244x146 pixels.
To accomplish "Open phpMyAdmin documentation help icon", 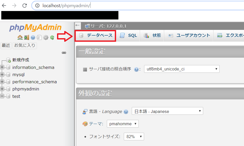I will coord(33,37).
